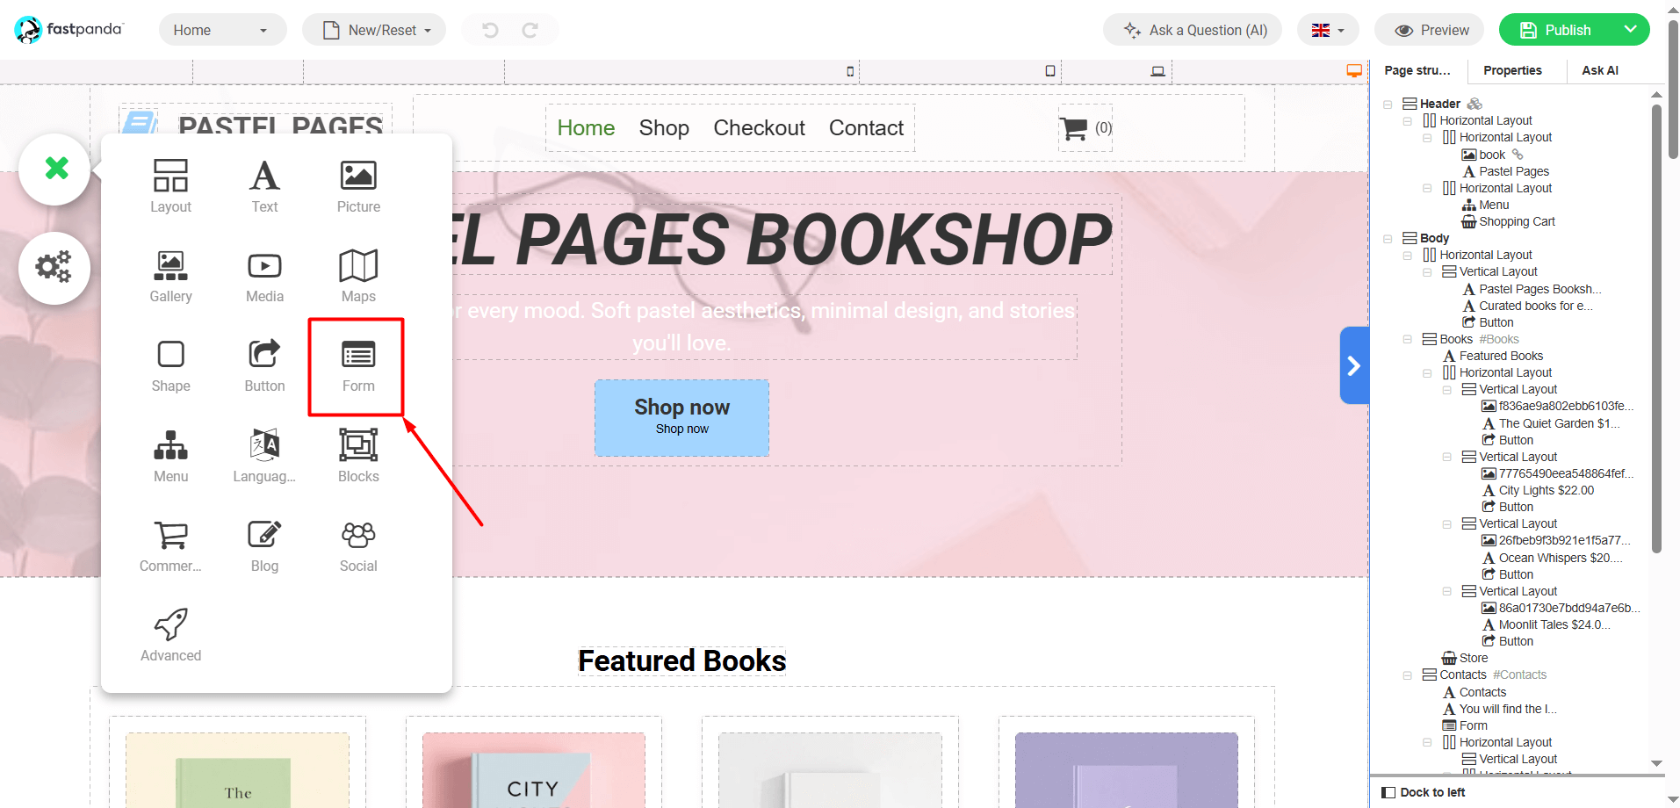Switch to the Properties tab
This screenshot has height=808, width=1680.
pyautogui.click(x=1514, y=70)
